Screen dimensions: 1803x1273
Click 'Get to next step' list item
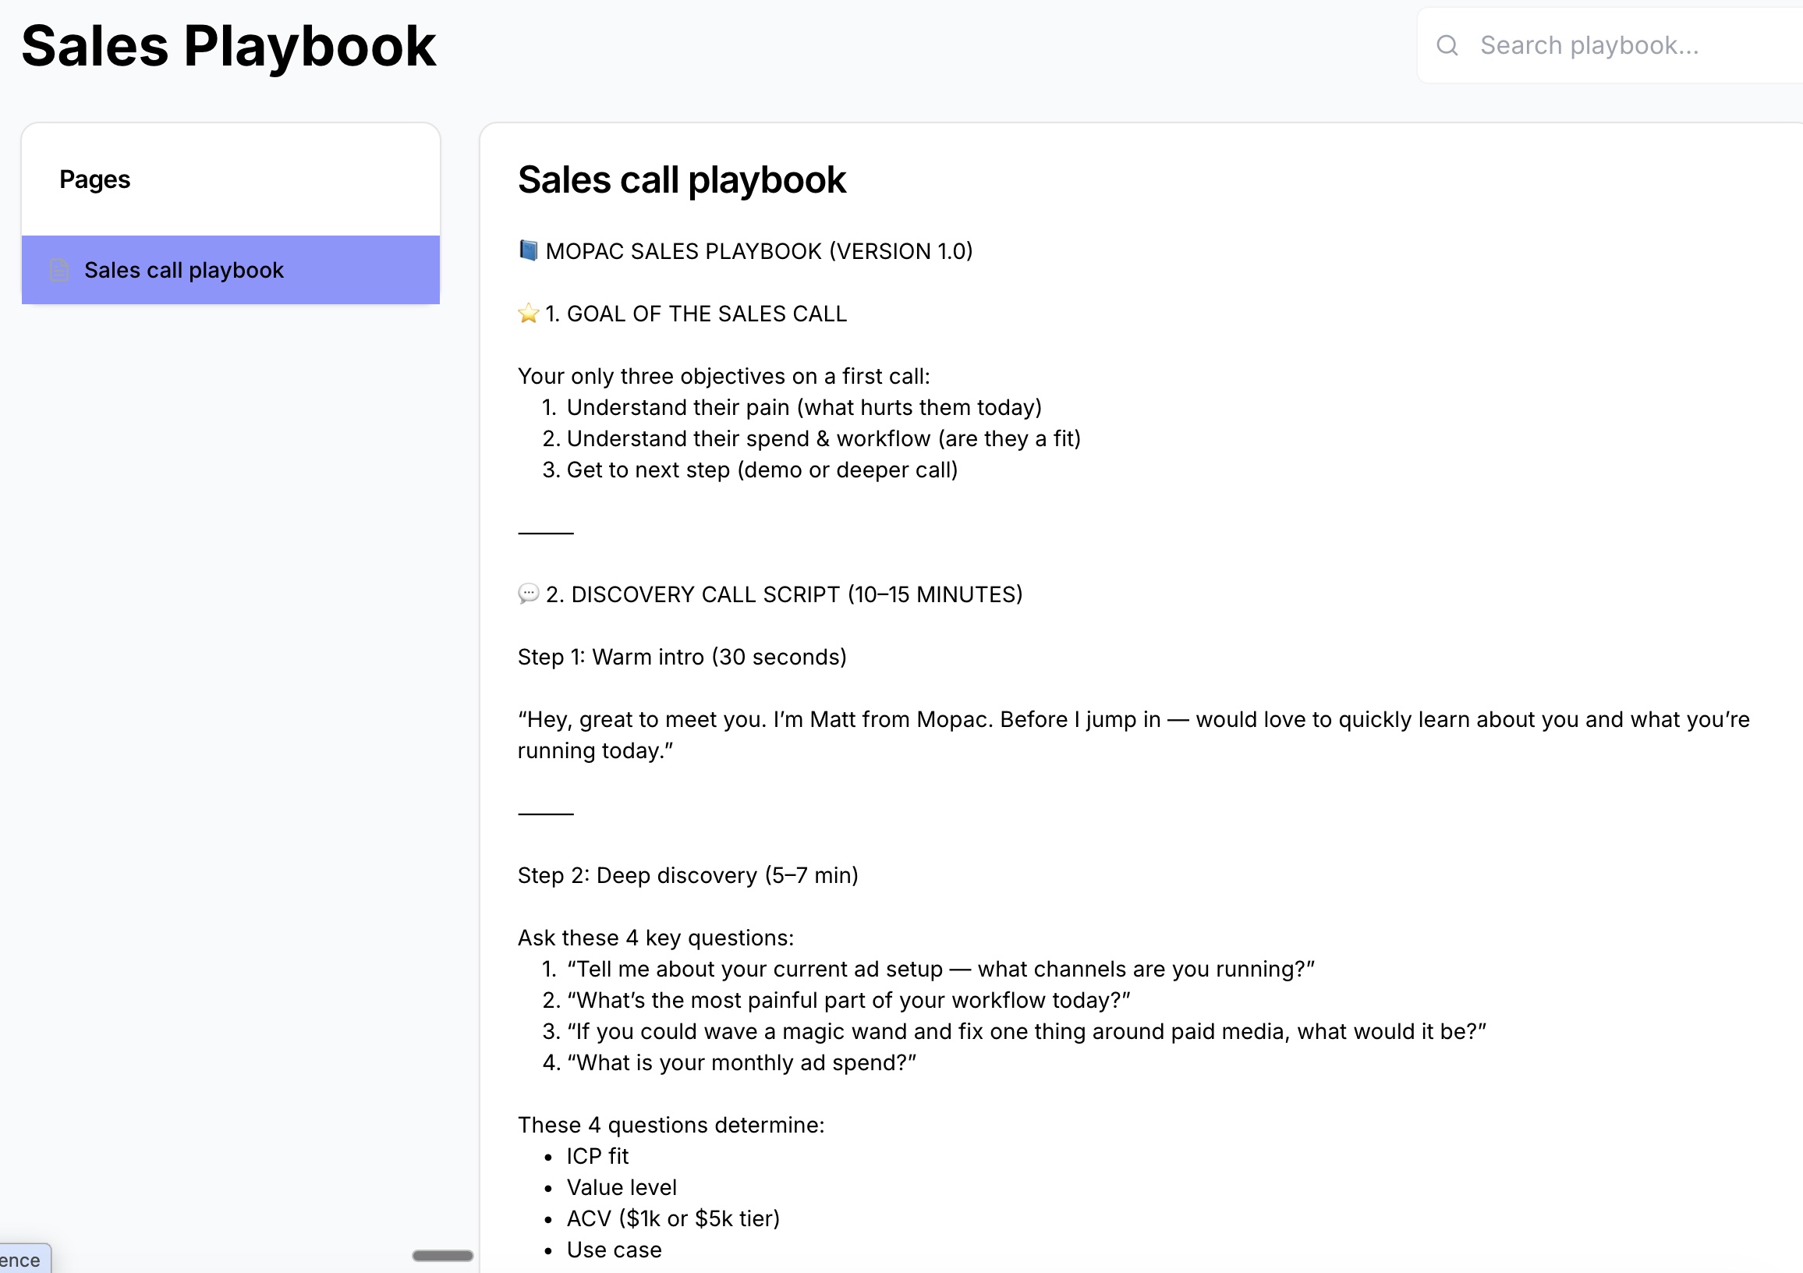(761, 470)
